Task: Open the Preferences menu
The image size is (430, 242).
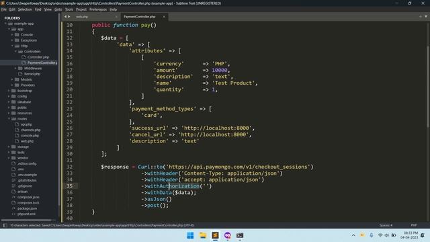Action: click(x=98, y=9)
